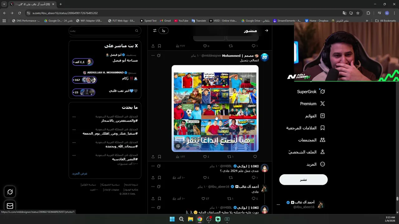Open Windows taskbar search
Screen dimensions: 399x224
pos(181,219)
